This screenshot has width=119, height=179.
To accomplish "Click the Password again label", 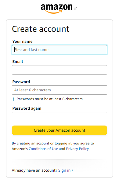I will point(27,108).
